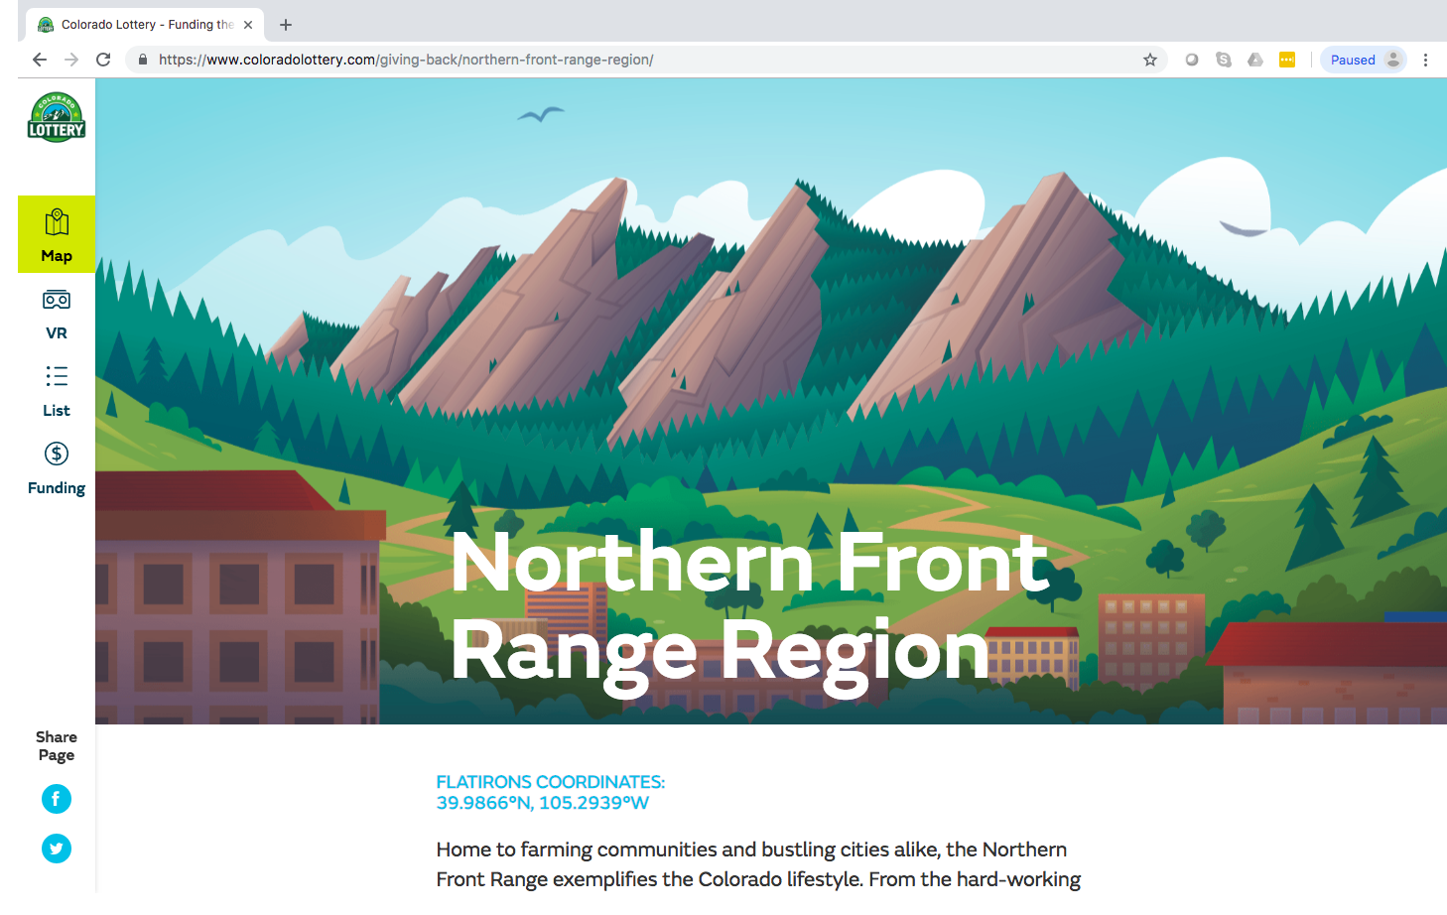This screenshot has height=915, width=1447.
Task: Bookmark this page with the star
Action: (1150, 60)
